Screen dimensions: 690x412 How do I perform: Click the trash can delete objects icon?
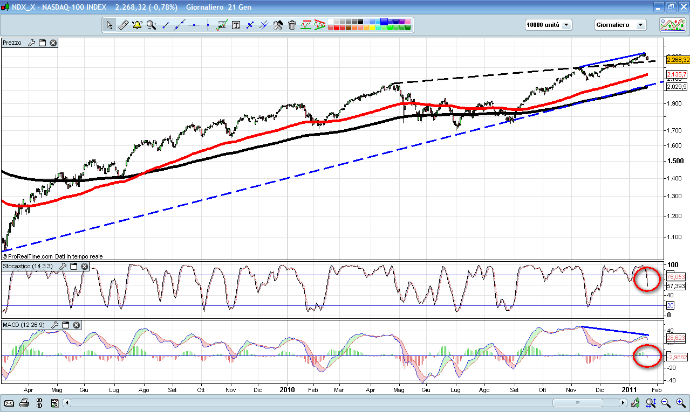292,25
